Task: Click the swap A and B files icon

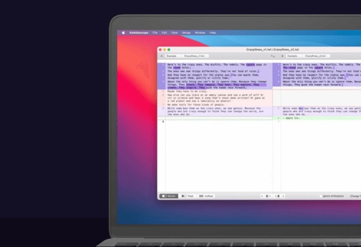Action: coord(273,56)
